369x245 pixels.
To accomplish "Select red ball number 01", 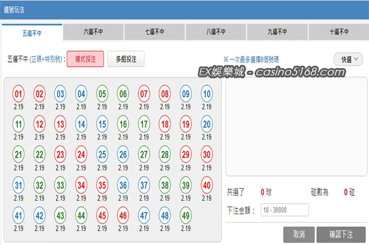I will pyautogui.click(x=18, y=94).
